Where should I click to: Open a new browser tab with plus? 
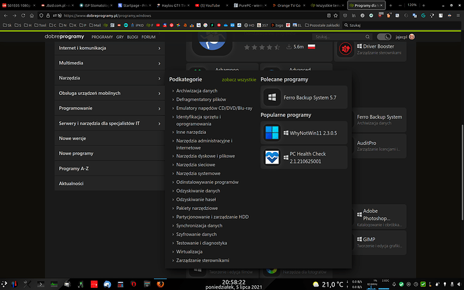(x=391, y=5)
